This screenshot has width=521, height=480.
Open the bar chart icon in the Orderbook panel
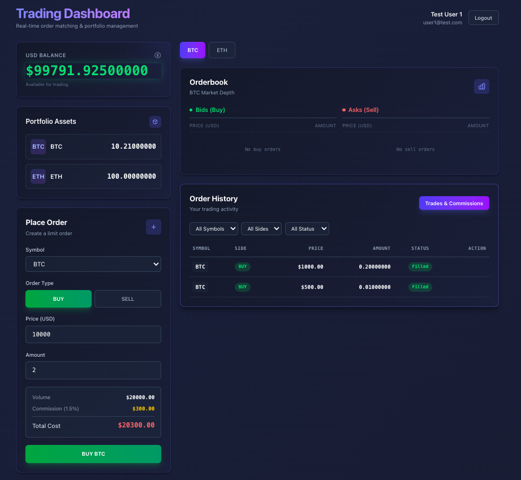pos(481,86)
